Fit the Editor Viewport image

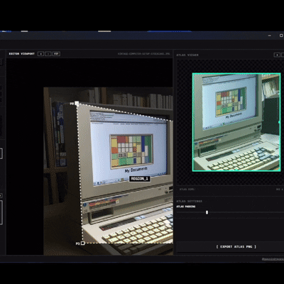coord(56,54)
